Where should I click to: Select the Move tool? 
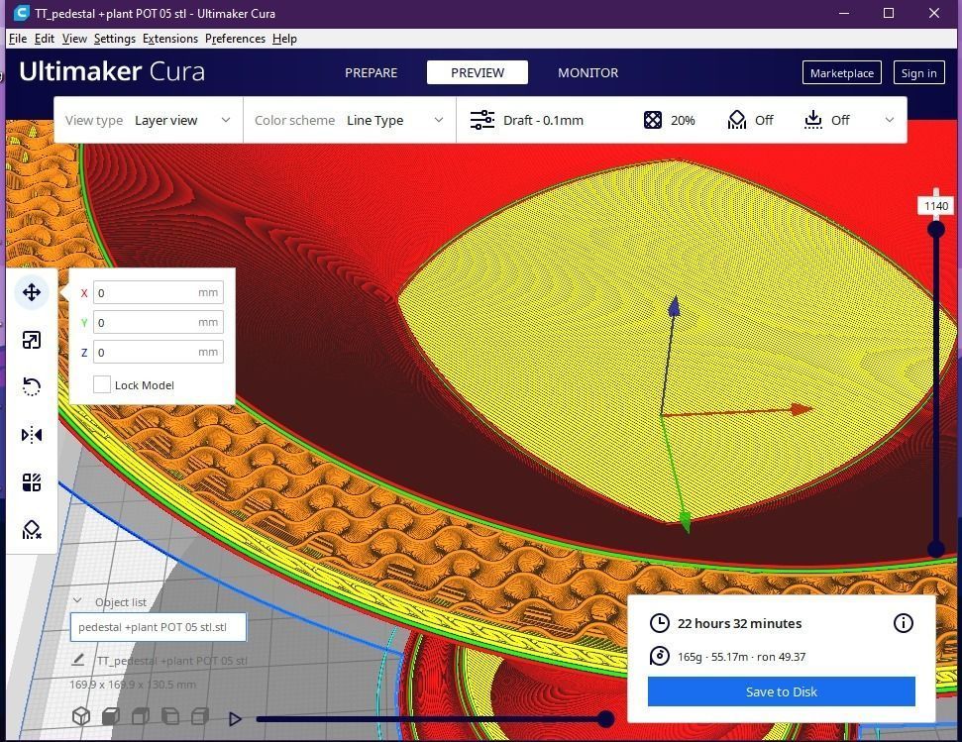32,292
